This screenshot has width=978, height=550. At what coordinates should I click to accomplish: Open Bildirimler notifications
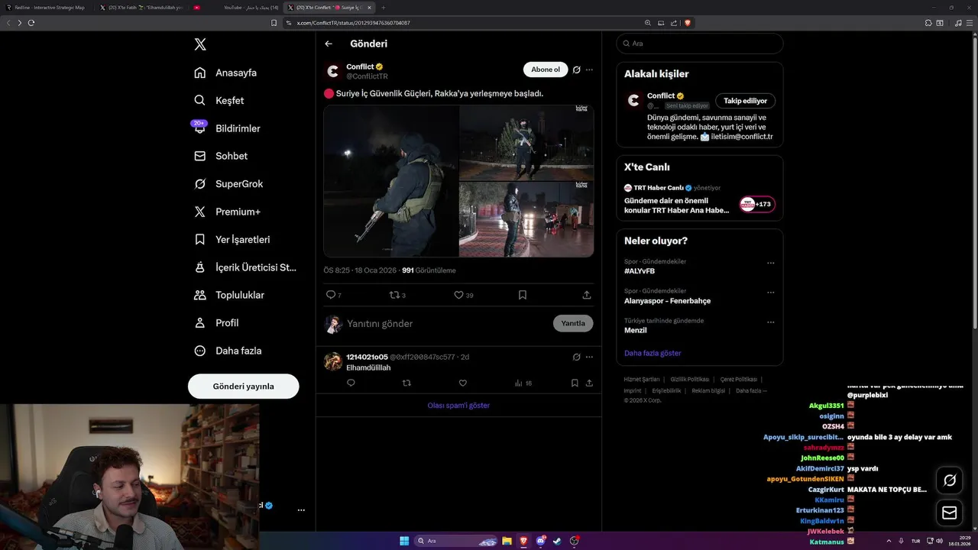click(x=227, y=128)
